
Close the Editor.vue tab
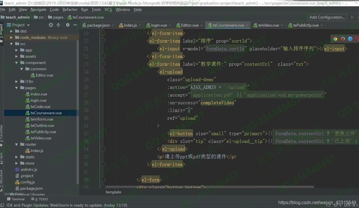pos(202,25)
